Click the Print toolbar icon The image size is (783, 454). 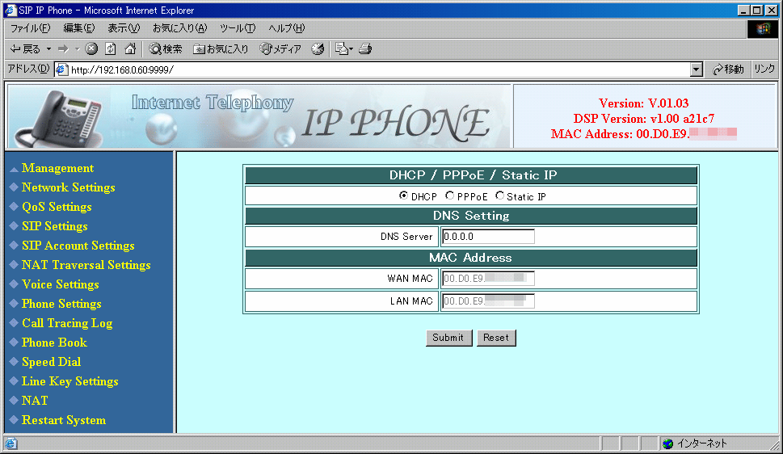365,49
